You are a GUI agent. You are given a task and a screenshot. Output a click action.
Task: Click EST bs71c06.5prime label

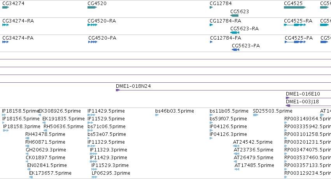pyautogui.click(x=107, y=127)
